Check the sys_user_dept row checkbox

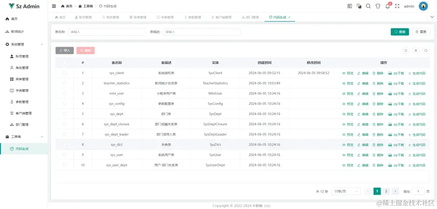click(x=64, y=165)
